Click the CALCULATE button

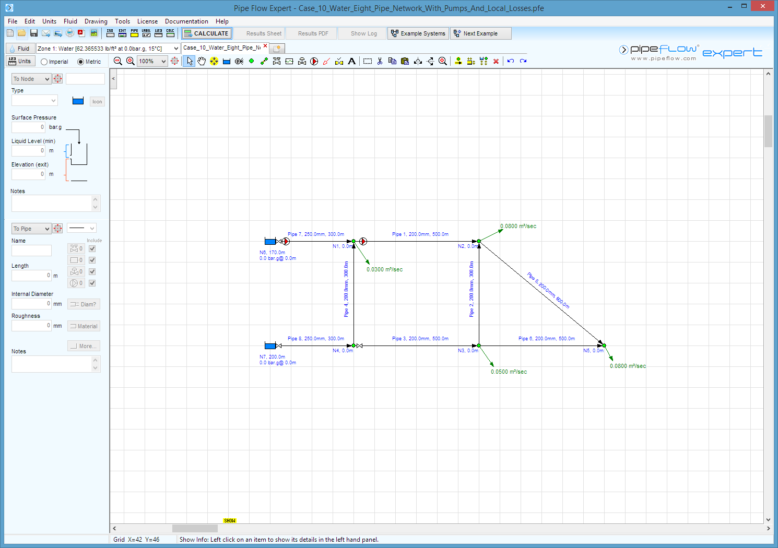206,33
